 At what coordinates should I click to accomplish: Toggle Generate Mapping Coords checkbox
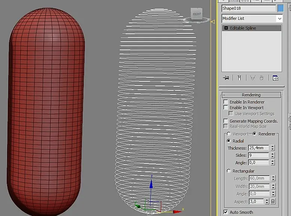pyautogui.click(x=226, y=121)
